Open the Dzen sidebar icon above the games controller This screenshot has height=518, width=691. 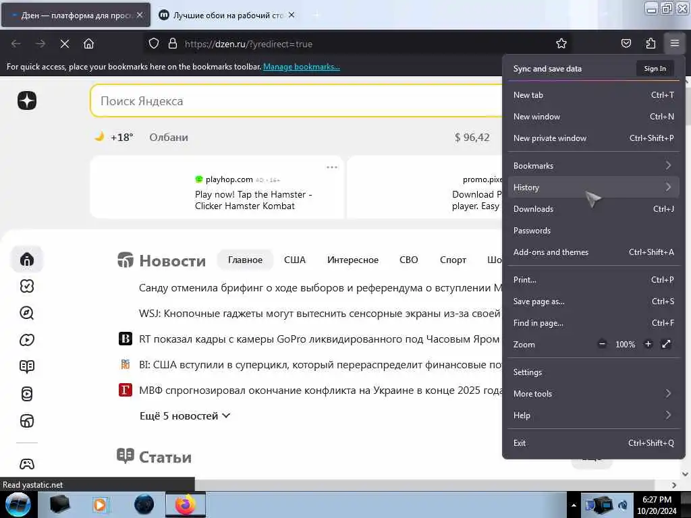pyautogui.click(x=27, y=421)
